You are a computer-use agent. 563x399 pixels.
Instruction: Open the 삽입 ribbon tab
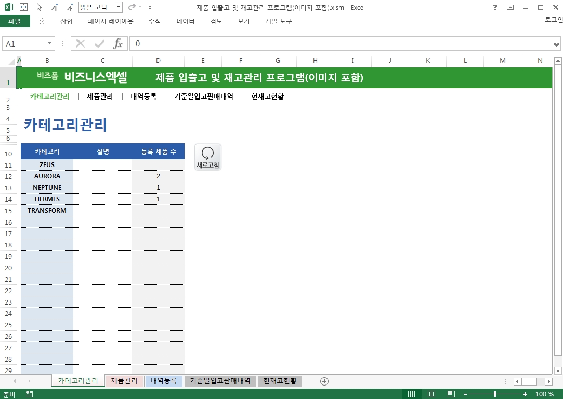(x=67, y=21)
